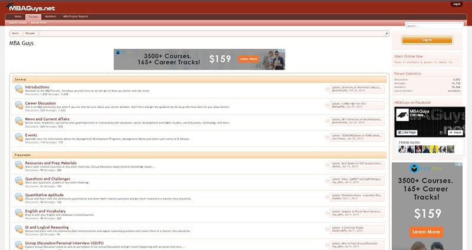Click the MBAGuys Facebook page profile picture
This screenshot has height=250, width=472.
pos(402,115)
